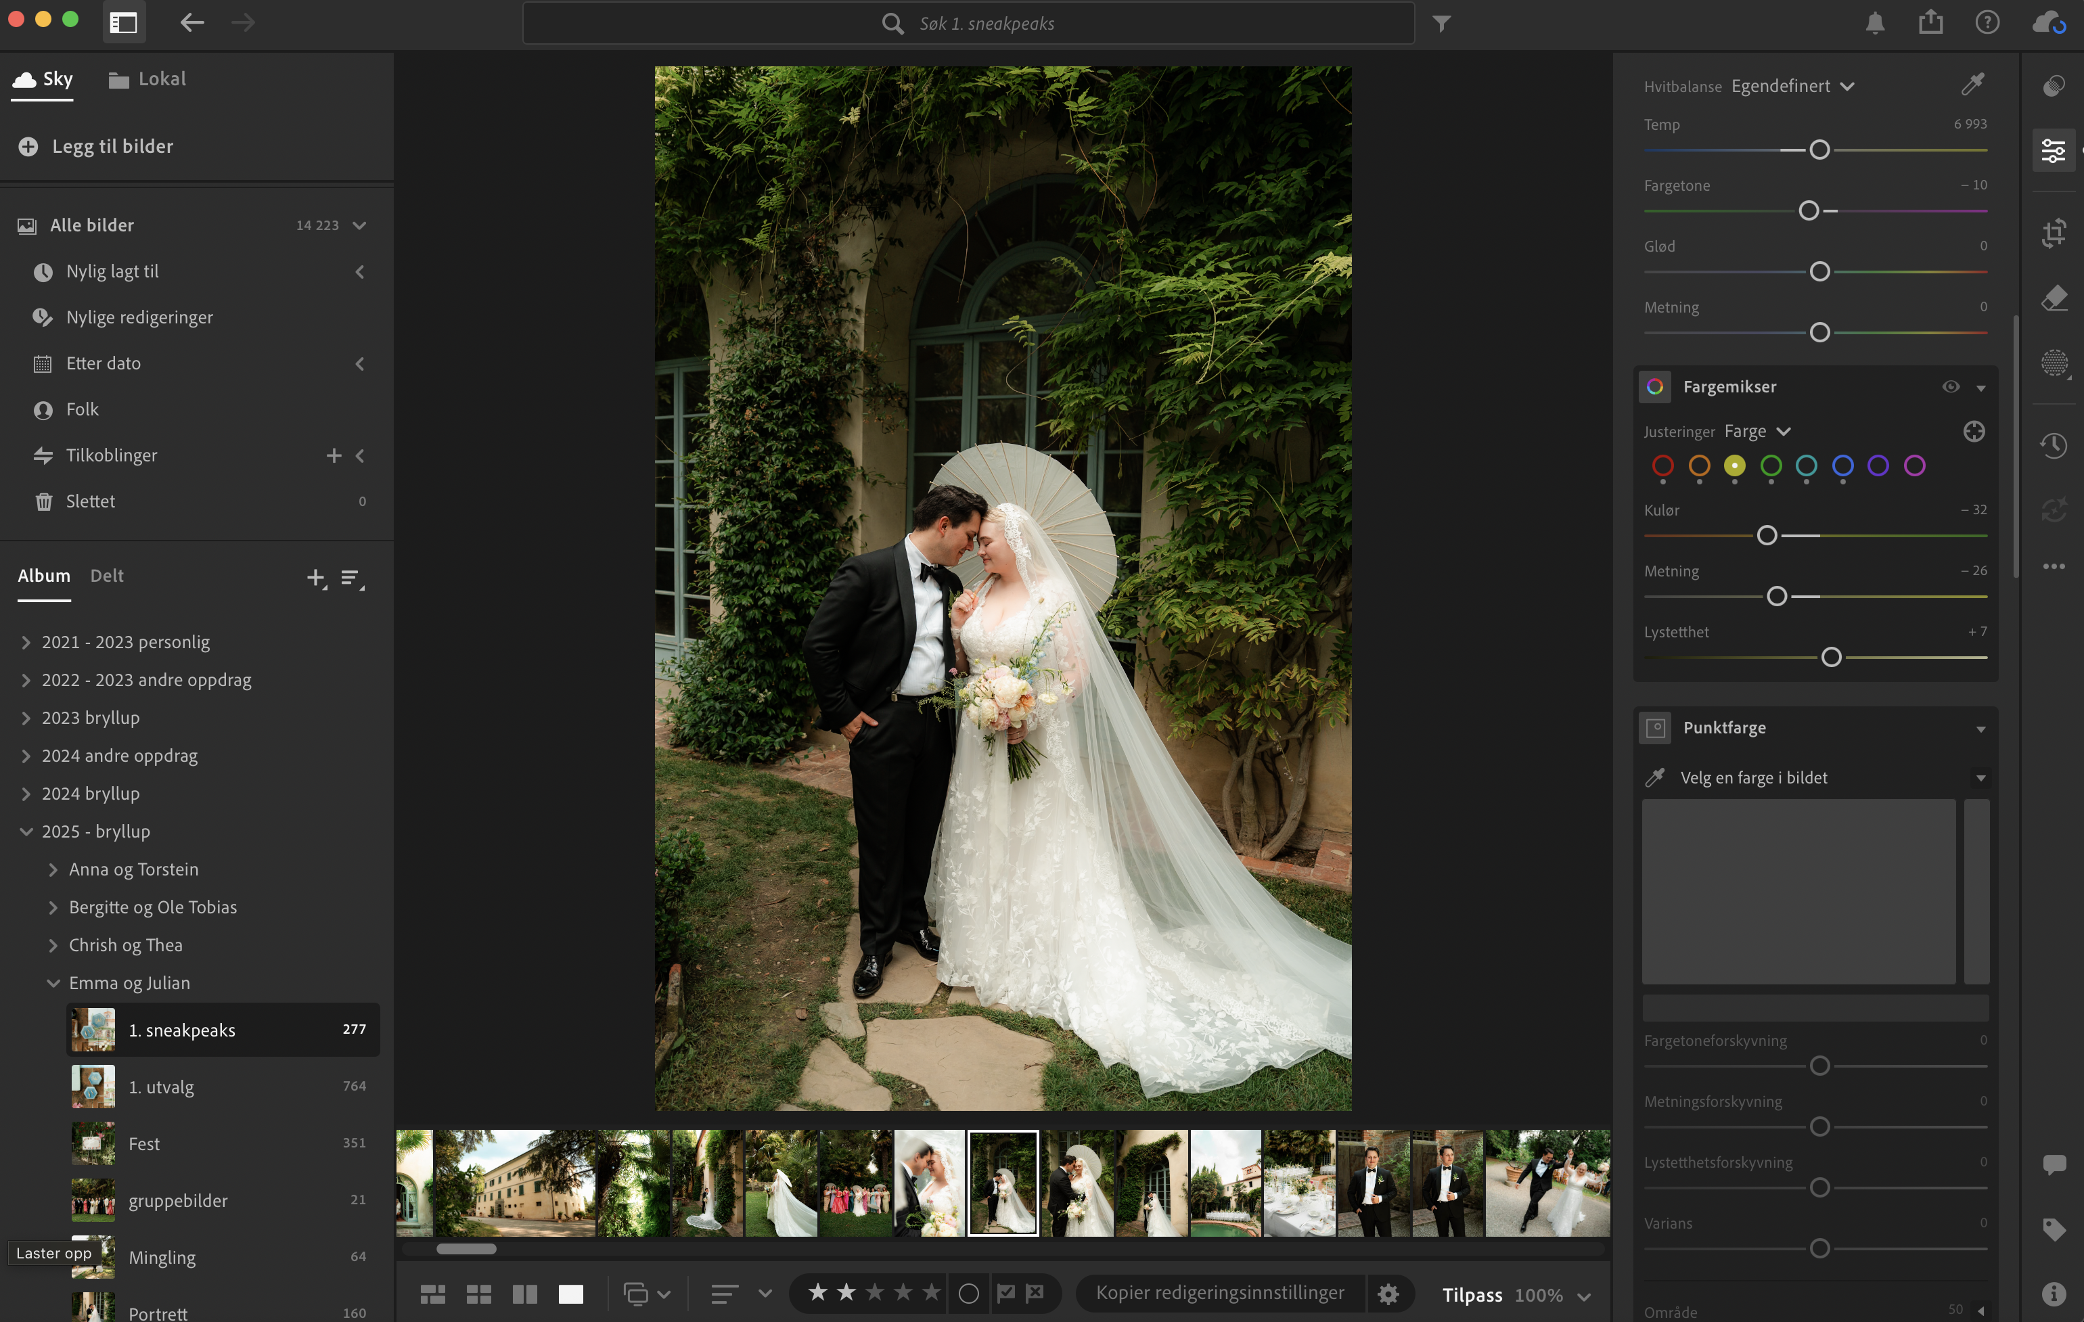Select the villa building thumbnail in filmstrip
This screenshot has height=1322, width=2084.
pos(514,1182)
